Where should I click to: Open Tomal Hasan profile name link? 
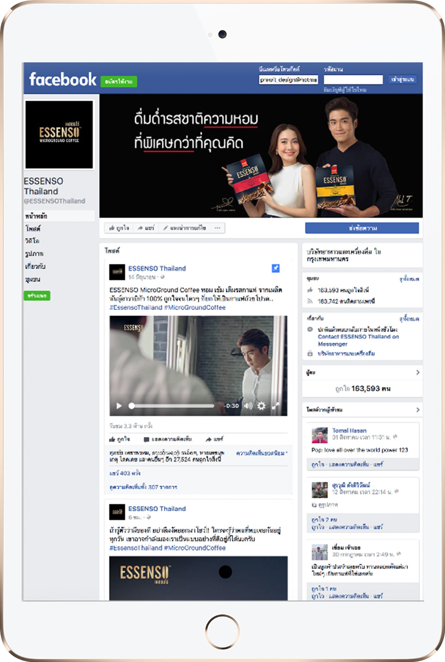click(349, 431)
